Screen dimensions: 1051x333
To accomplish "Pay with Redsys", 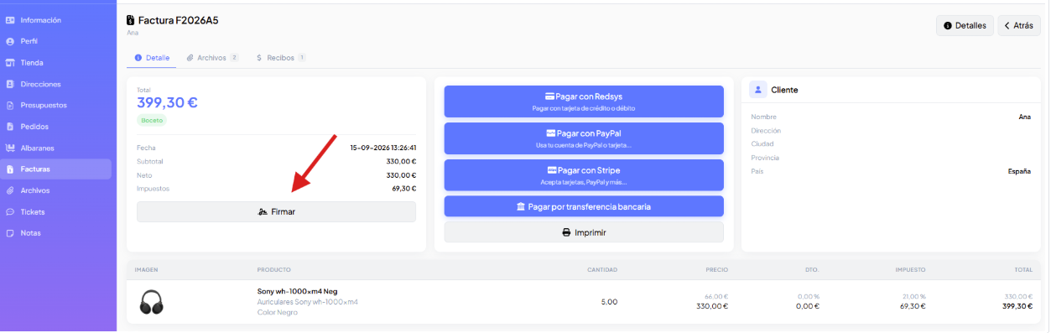I will coord(584,101).
